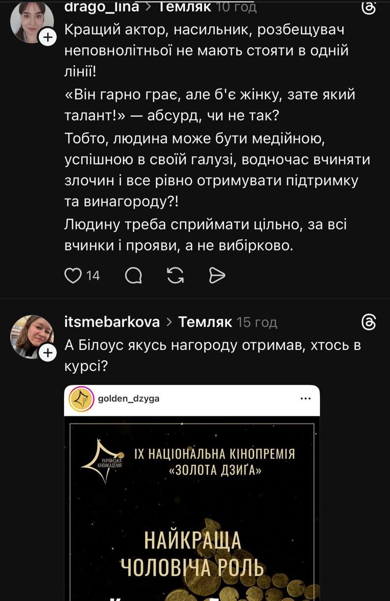This screenshot has width=390, height=601.
Task: Tap Threads logo beside itsmebarkova's post
Action: (x=369, y=323)
